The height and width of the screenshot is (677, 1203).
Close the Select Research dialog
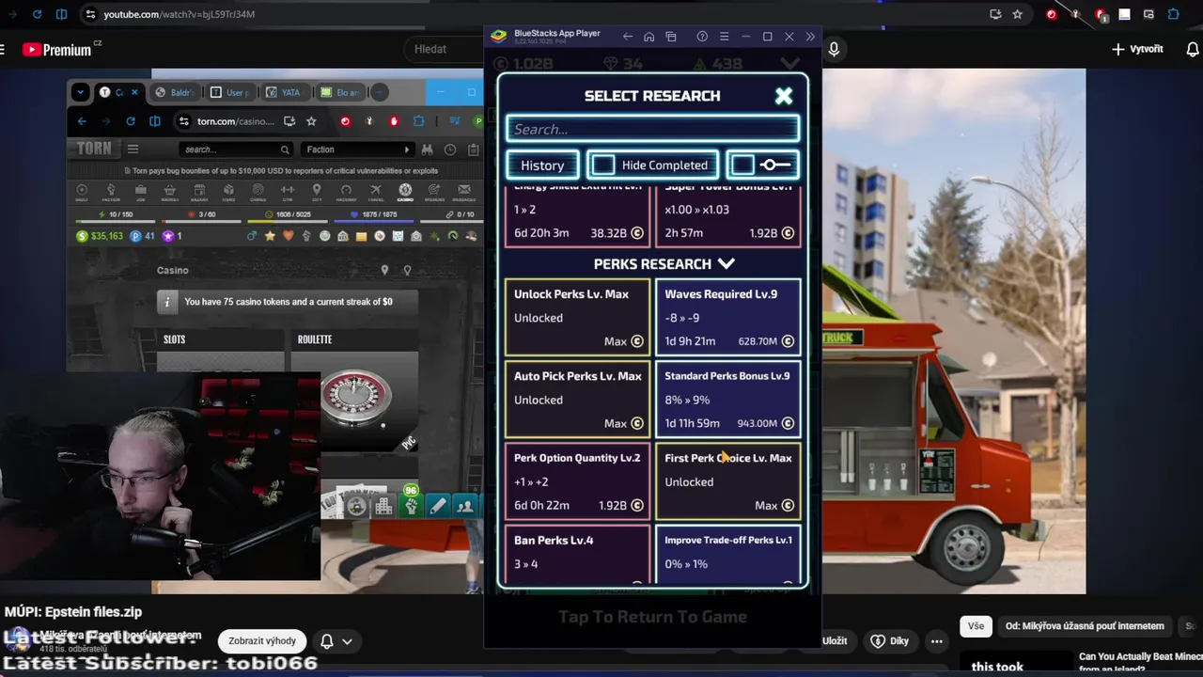click(784, 96)
